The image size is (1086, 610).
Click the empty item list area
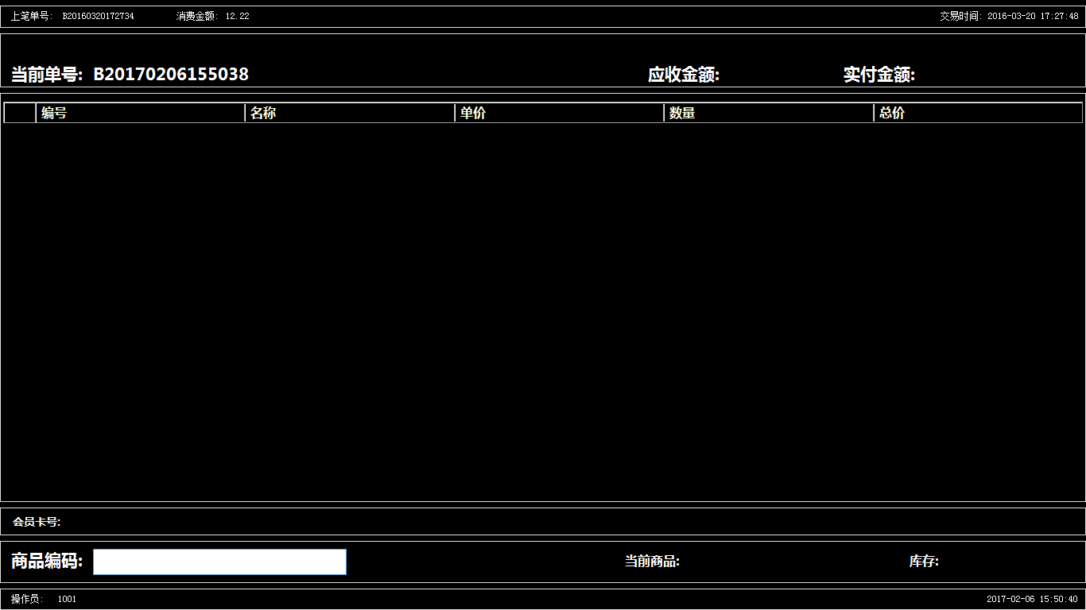[x=543, y=310]
